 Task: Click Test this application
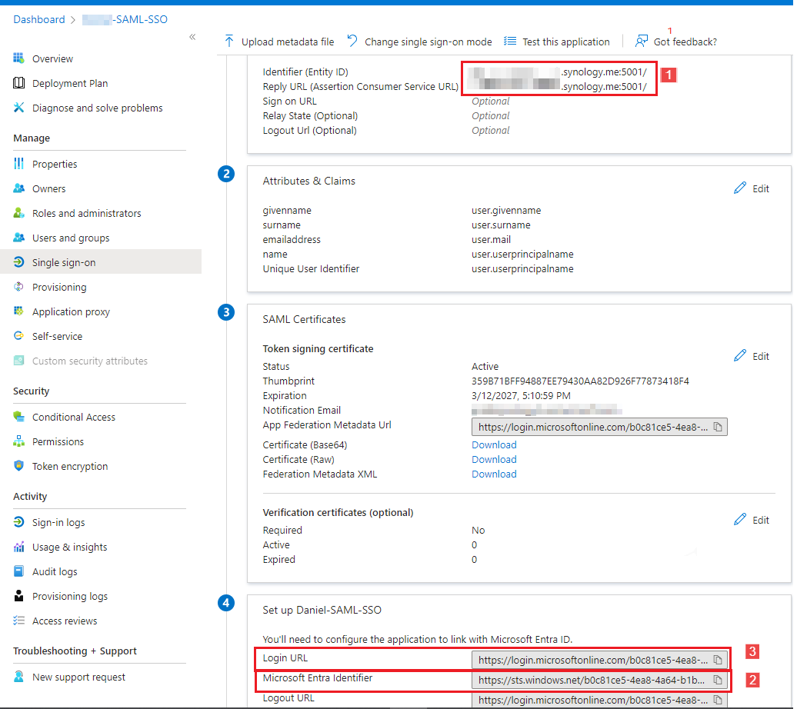pyautogui.click(x=556, y=42)
